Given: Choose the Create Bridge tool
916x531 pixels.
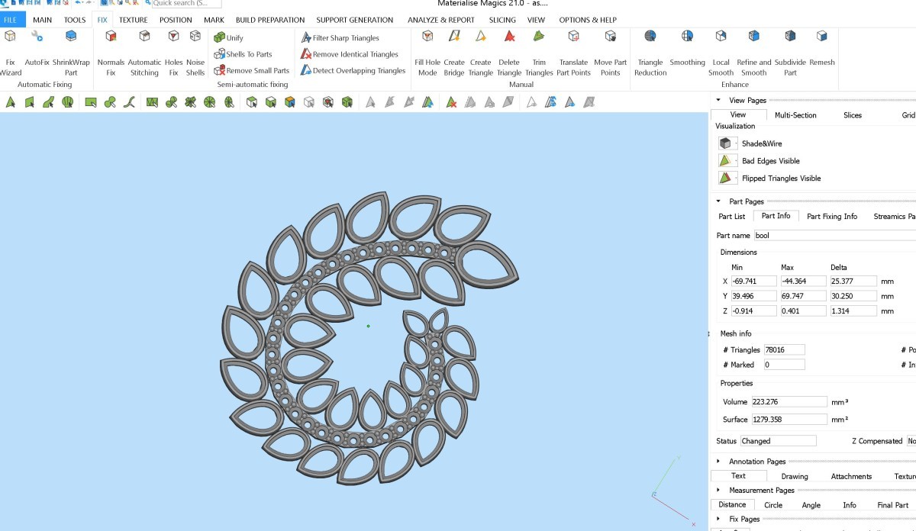Looking at the screenshot, I should (454, 52).
